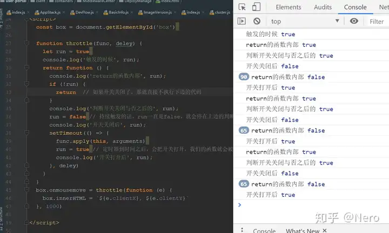This screenshot has width=389, height=233.
Task: Close the AppStack.js tab
Action: (64, 12)
